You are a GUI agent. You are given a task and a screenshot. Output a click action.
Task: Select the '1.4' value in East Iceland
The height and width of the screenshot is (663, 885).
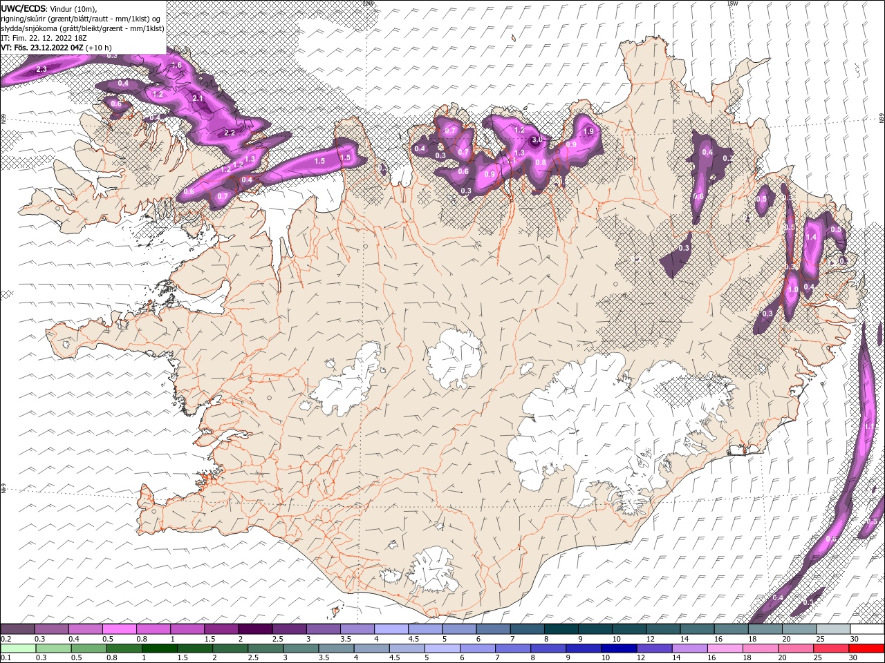tap(811, 237)
